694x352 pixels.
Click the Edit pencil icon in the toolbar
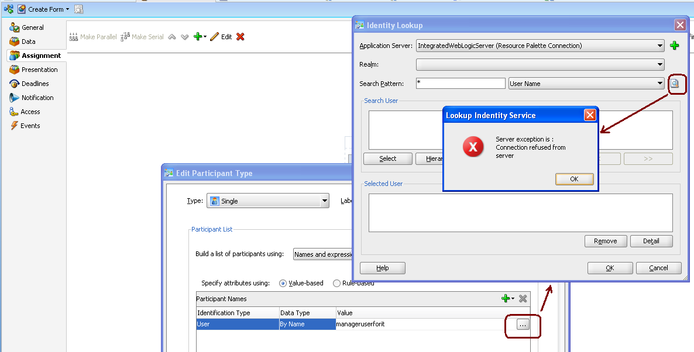pyautogui.click(x=214, y=37)
